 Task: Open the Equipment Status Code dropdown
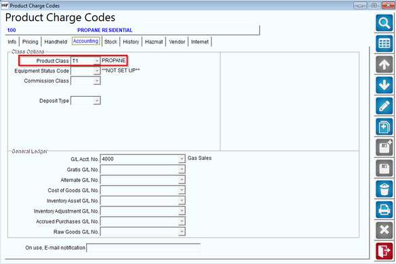[x=97, y=71]
